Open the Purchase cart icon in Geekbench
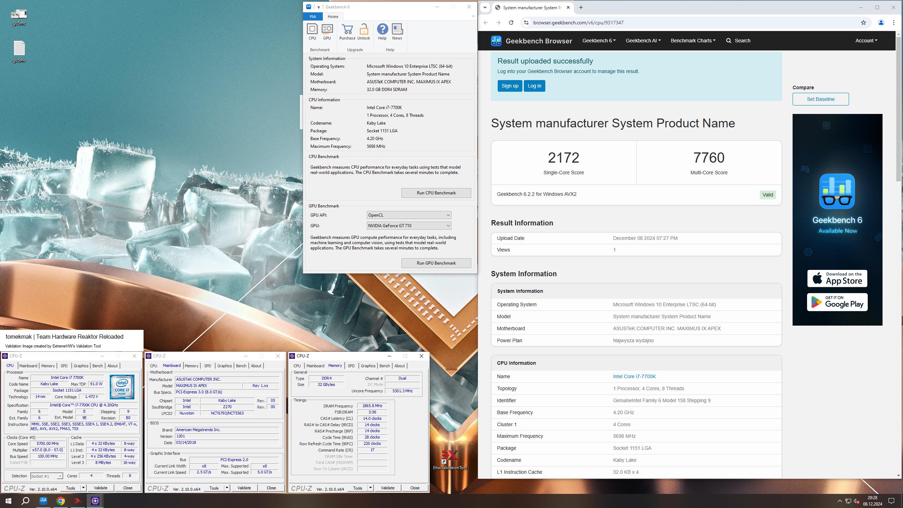The height and width of the screenshot is (508, 903). pyautogui.click(x=347, y=32)
